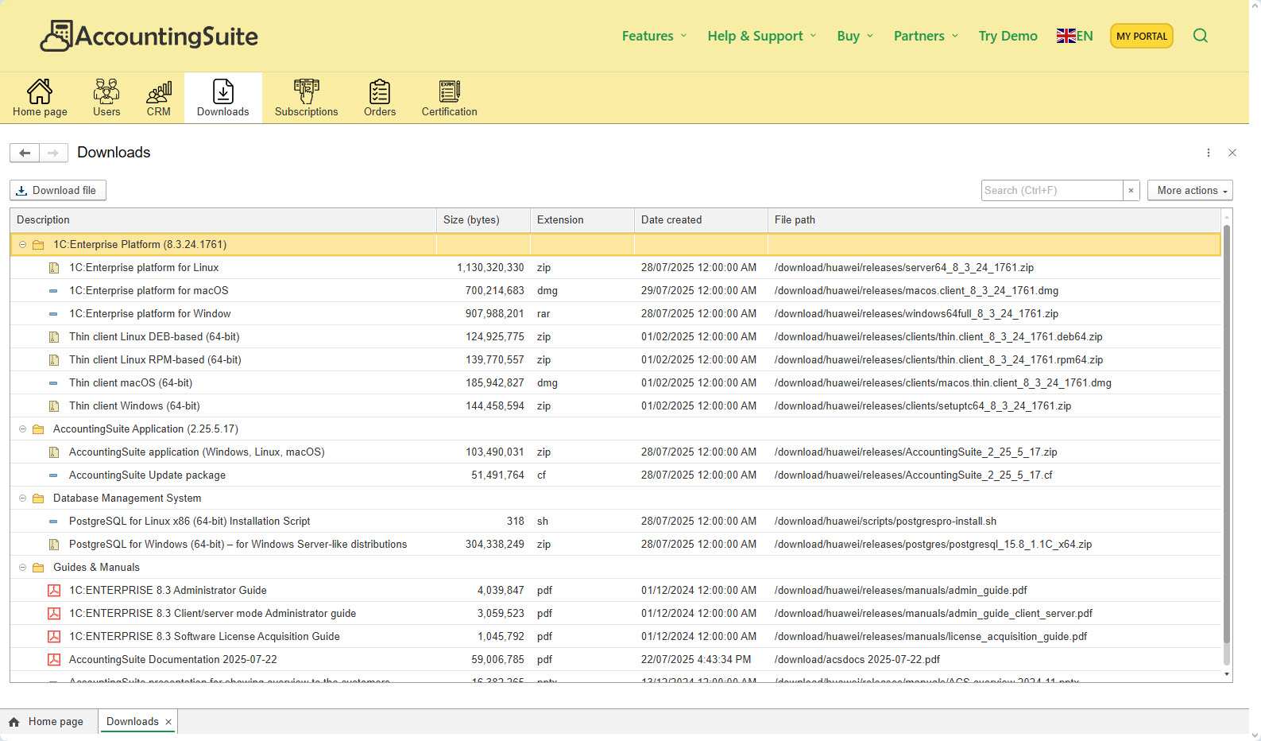Viewport: 1261px width, 741px height.
Task: Select row 1C:Enterprise platform for macOS
Action: coord(616,291)
